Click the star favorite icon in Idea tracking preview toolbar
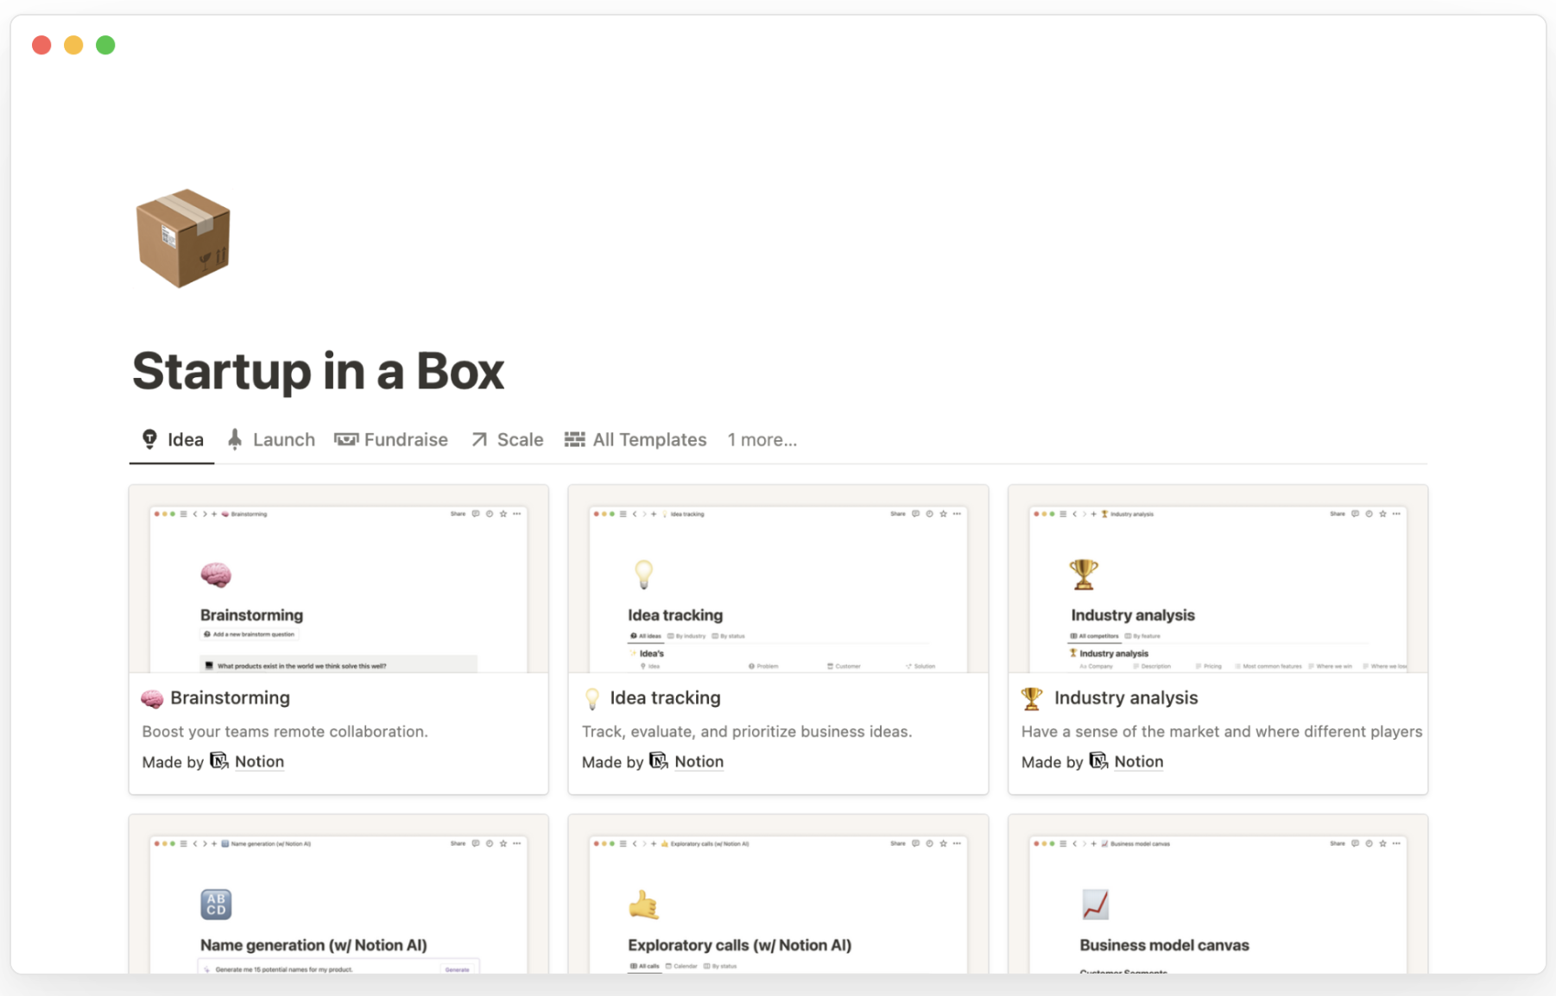The image size is (1556, 996). point(944,514)
